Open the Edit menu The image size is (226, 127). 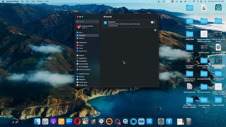[x=28, y=1]
